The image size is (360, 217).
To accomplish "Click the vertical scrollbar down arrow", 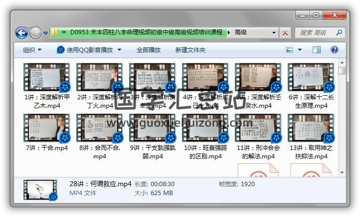I will pos(342,172).
